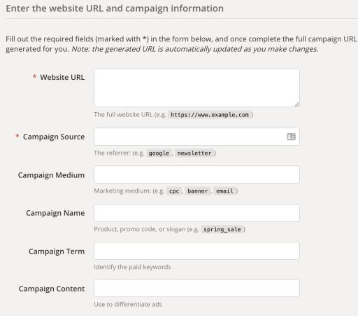Click the Campaign Medium label
Viewport: 358px width, 316px height.
click(x=51, y=175)
